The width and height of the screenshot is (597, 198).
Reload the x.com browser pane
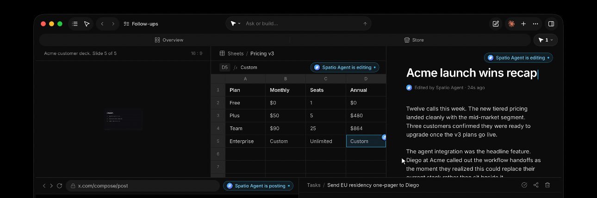[x=59, y=186]
